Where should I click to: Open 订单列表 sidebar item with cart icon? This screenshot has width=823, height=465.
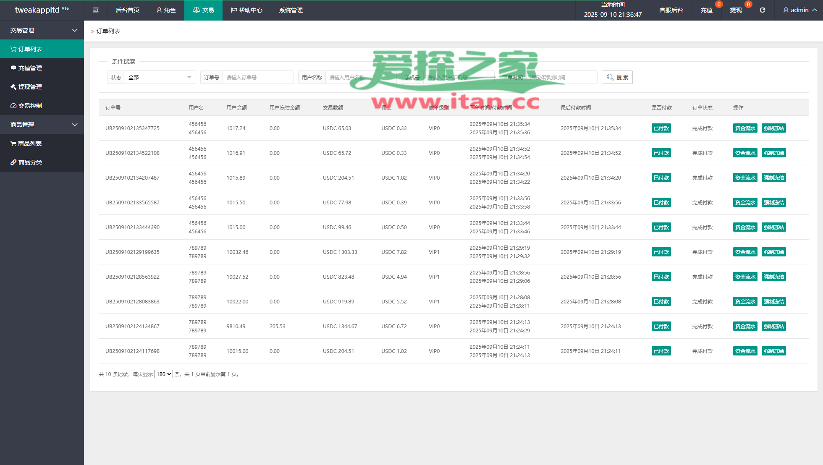pos(29,49)
